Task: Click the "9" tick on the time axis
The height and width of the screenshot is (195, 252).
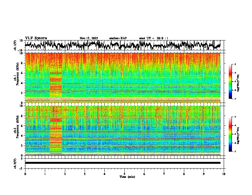Action: (x=204, y=174)
